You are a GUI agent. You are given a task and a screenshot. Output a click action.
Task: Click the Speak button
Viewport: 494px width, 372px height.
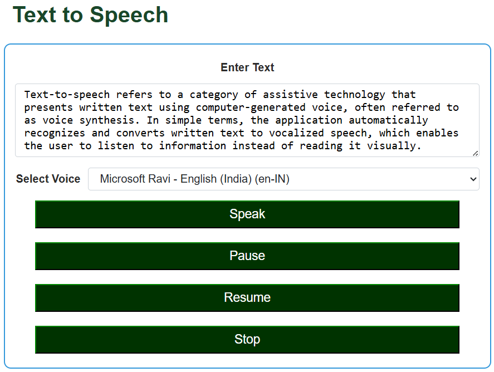coord(247,214)
